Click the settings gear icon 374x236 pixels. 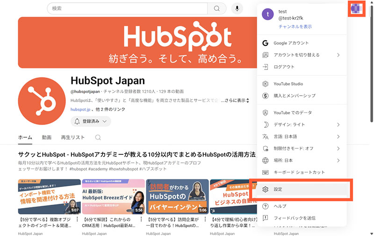tap(265, 189)
